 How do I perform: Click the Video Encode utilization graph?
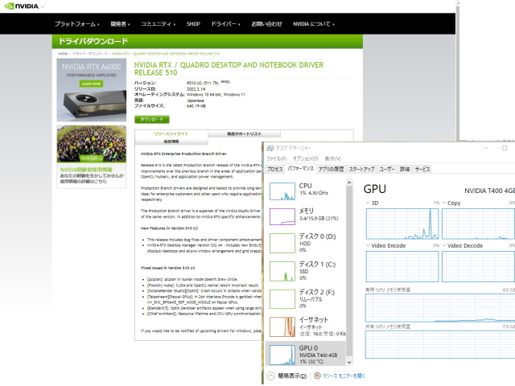click(402, 266)
